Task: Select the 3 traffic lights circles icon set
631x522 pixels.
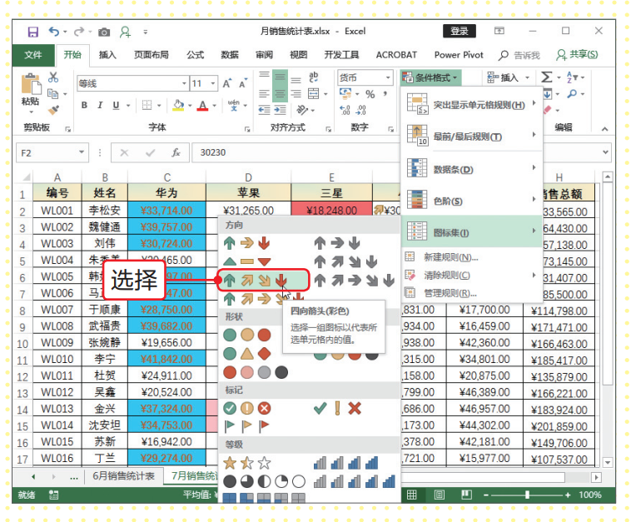Action: click(x=246, y=335)
